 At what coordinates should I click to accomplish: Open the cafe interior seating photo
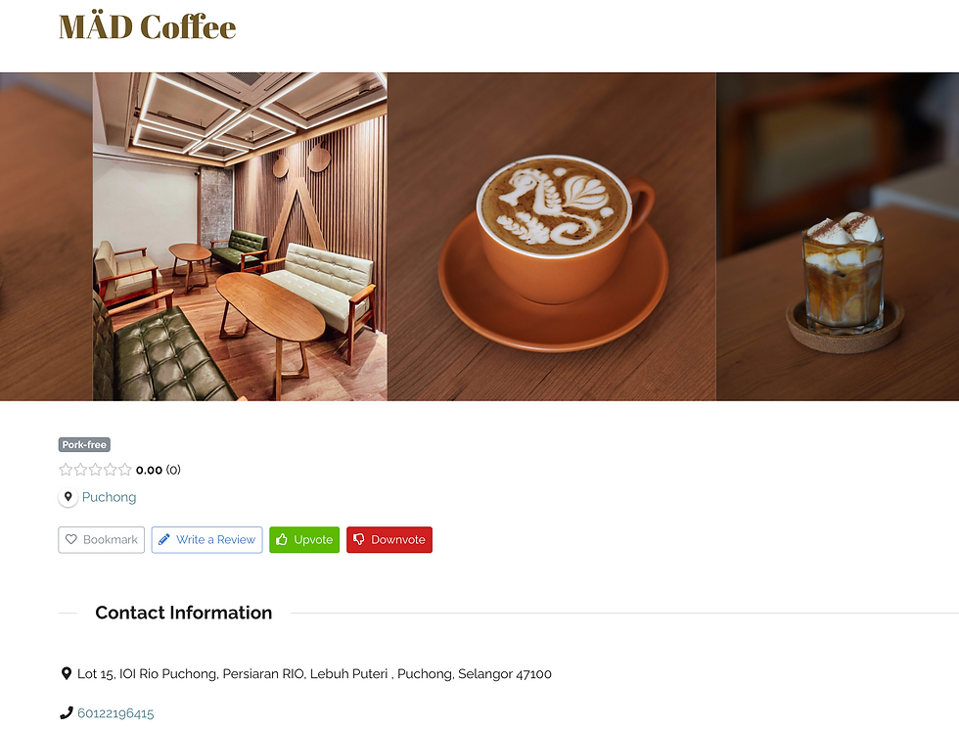coord(240,237)
